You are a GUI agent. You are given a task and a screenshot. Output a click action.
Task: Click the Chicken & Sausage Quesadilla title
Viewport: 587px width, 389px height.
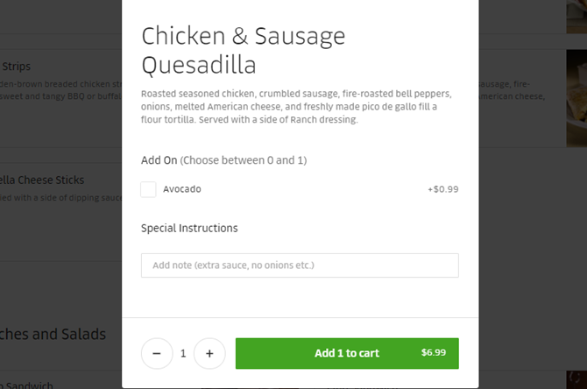244,51
